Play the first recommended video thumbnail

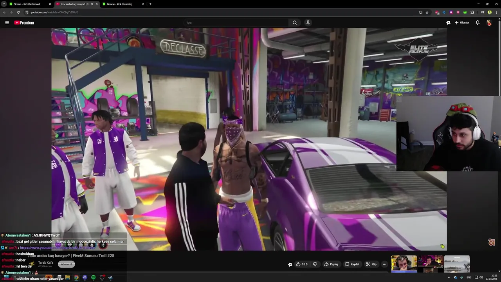coord(404,264)
